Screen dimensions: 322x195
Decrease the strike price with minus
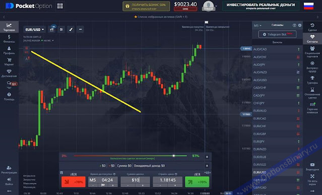point(160,185)
